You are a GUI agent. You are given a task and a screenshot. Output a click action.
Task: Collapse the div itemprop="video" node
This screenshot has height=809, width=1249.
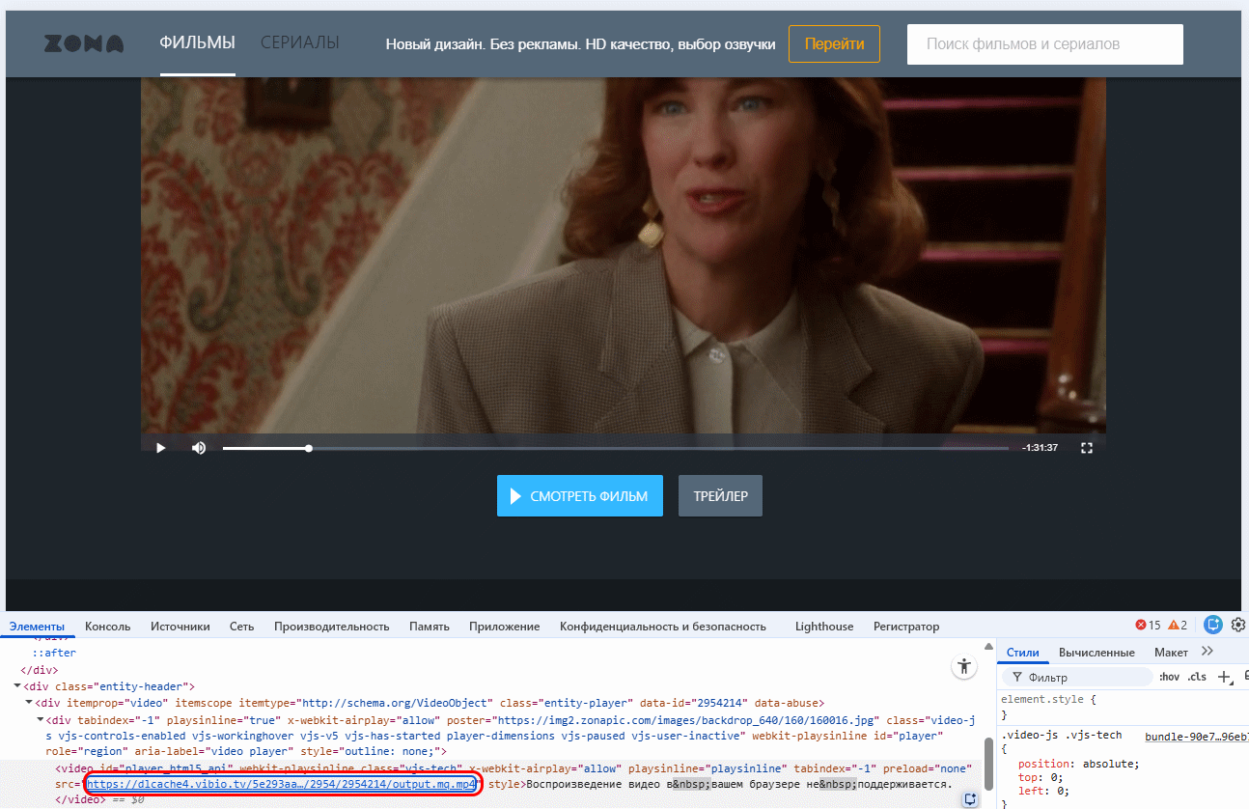coord(29,703)
